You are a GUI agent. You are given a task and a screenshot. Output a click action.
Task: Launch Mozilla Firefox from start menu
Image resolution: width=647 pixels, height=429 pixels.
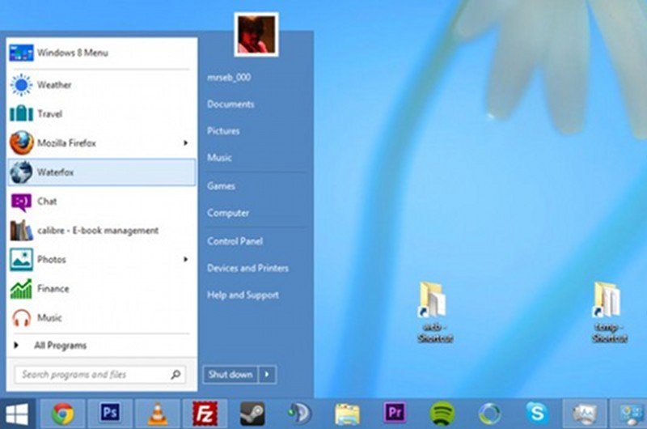click(102, 142)
